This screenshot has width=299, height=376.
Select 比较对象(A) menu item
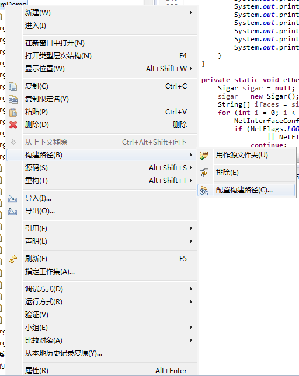pos(103,340)
